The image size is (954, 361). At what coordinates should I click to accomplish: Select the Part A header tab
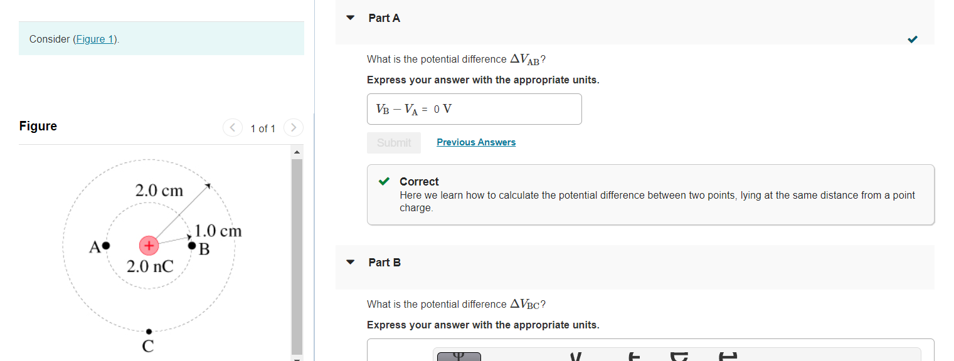[384, 18]
